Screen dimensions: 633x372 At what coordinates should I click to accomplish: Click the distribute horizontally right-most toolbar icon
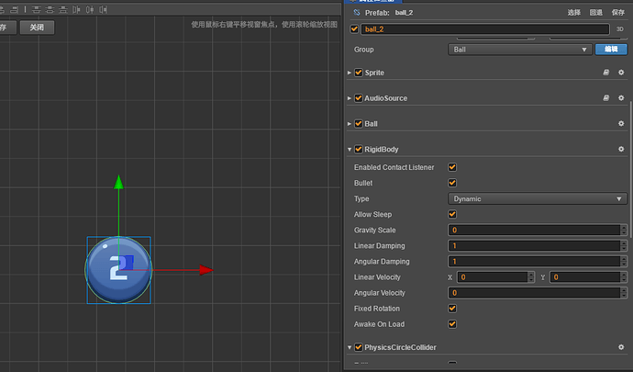tap(104, 9)
